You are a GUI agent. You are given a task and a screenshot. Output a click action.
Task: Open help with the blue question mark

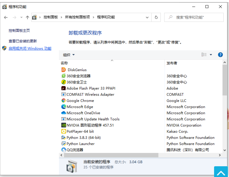(220, 55)
